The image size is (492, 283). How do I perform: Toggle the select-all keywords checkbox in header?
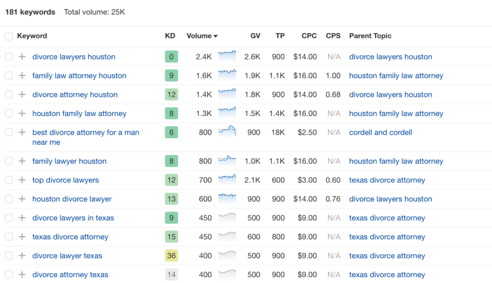(9, 36)
